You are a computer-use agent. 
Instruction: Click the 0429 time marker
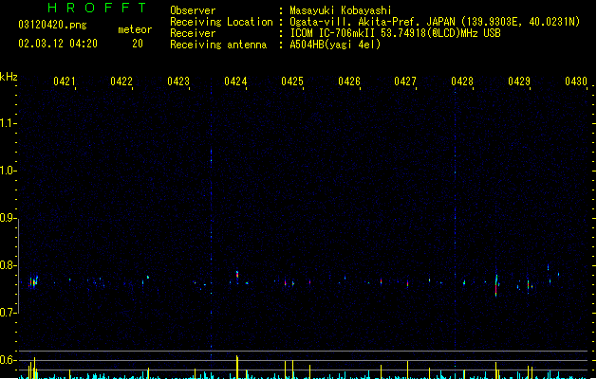click(519, 81)
